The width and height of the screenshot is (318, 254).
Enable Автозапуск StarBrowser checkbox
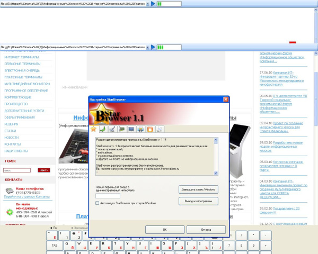coord(97,203)
